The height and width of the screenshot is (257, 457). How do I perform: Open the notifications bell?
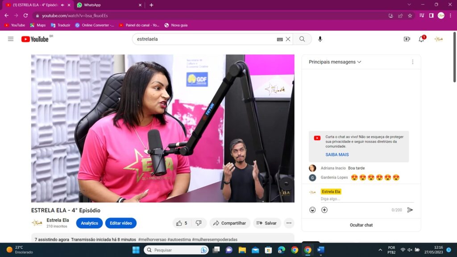(421, 39)
